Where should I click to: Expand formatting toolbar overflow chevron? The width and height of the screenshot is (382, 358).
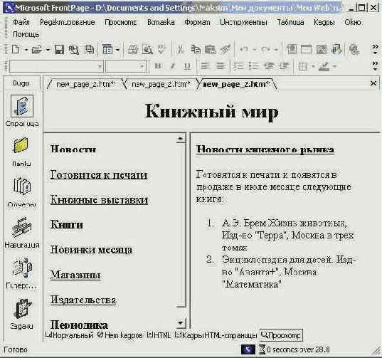tap(375, 65)
